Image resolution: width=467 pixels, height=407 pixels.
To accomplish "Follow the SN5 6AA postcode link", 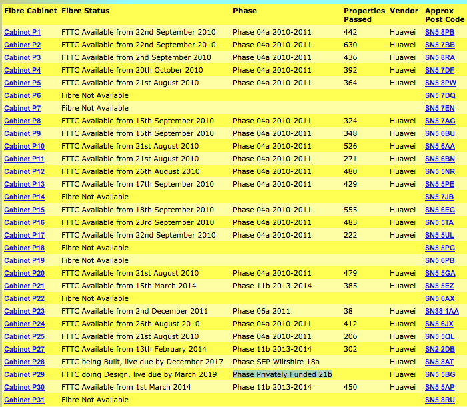I will (440, 146).
